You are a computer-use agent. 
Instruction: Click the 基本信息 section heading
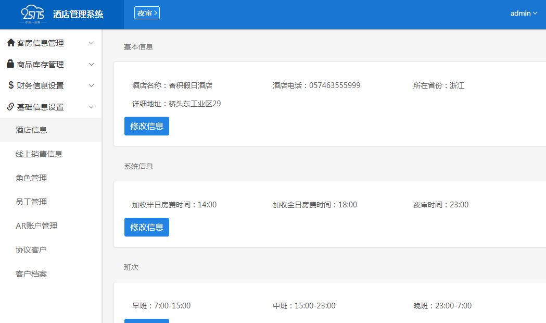coord(138,47)
